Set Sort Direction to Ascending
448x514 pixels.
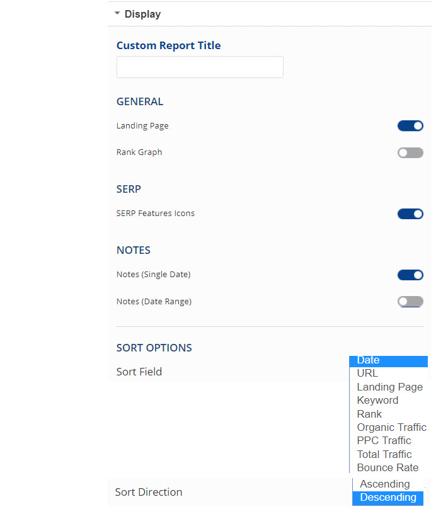click(384, 484)
